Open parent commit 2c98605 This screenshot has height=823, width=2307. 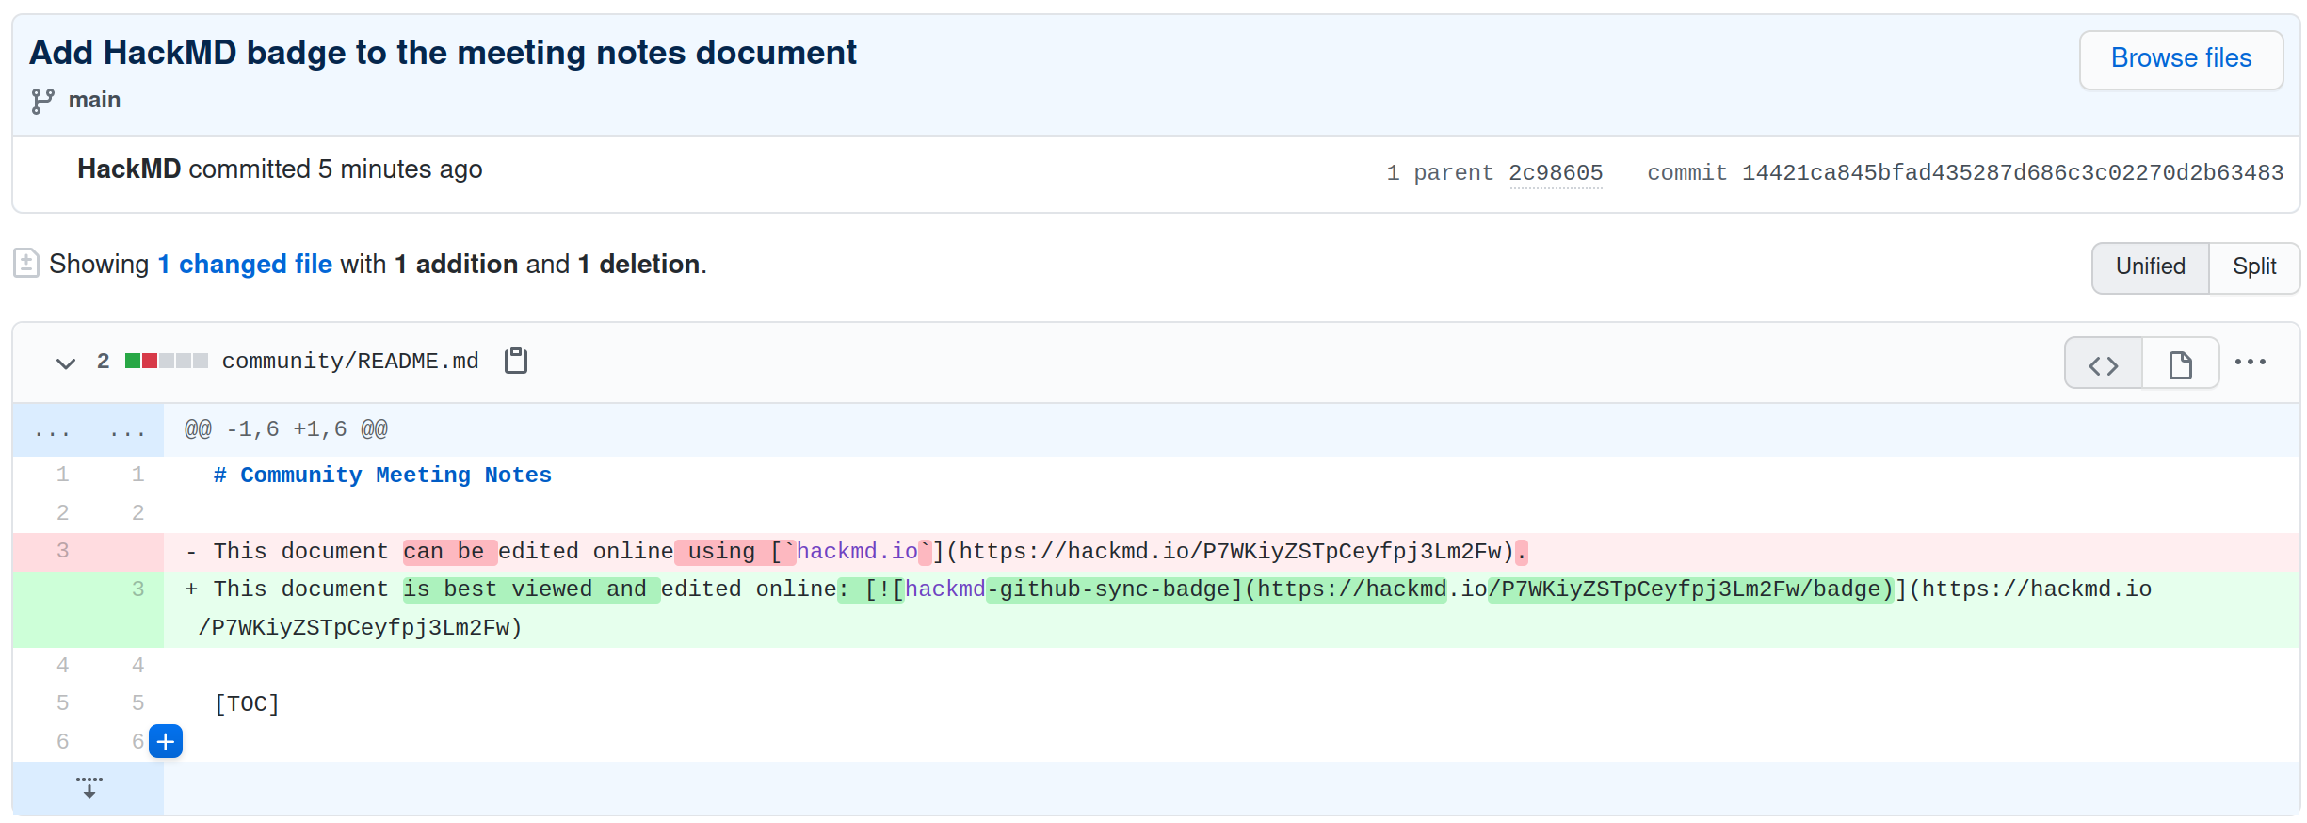coord(1555,173)
